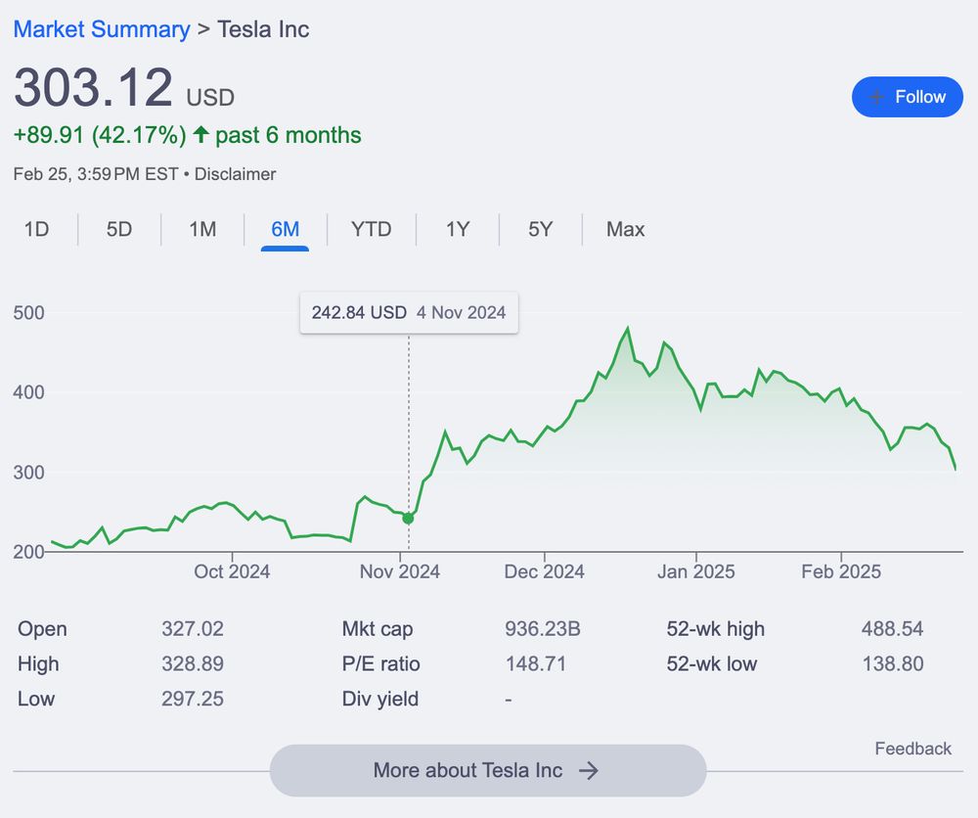Click the 242.84 USD chart tooltip

(409, 312)
